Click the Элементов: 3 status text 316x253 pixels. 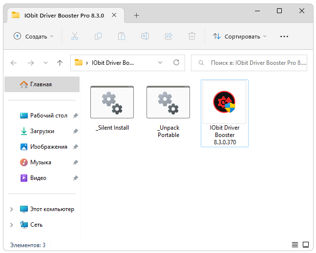pos(28,245)
